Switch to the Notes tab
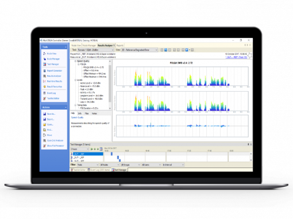 point(94,114)
